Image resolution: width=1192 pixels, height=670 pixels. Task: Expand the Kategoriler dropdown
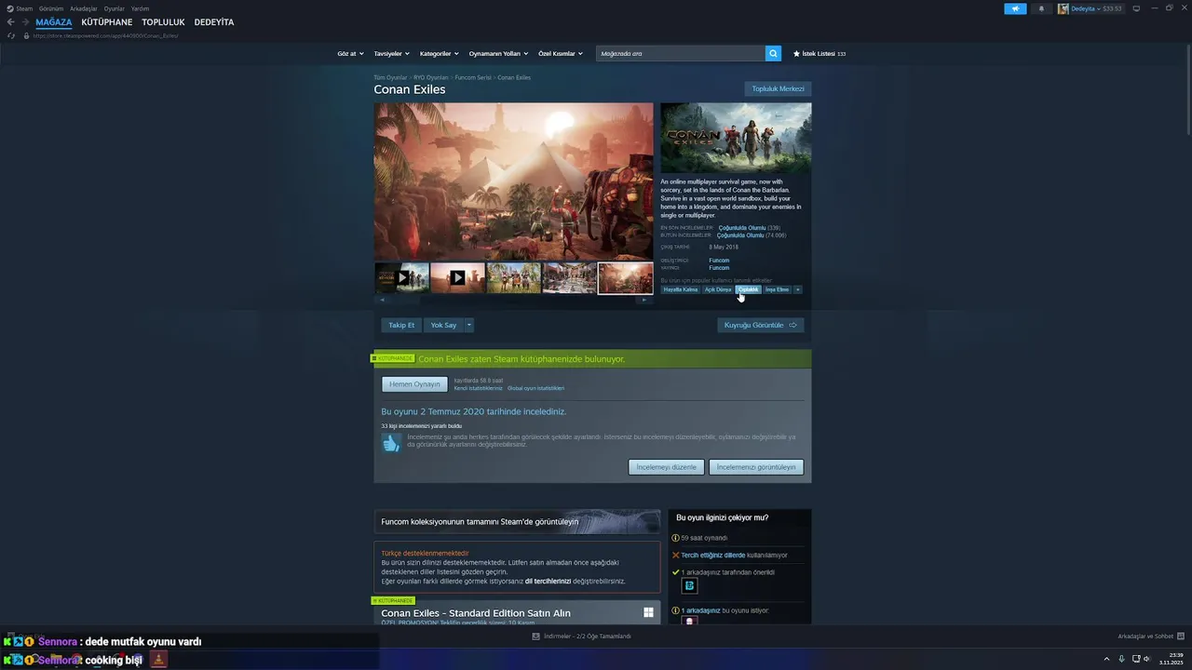(x=439, y=53)
